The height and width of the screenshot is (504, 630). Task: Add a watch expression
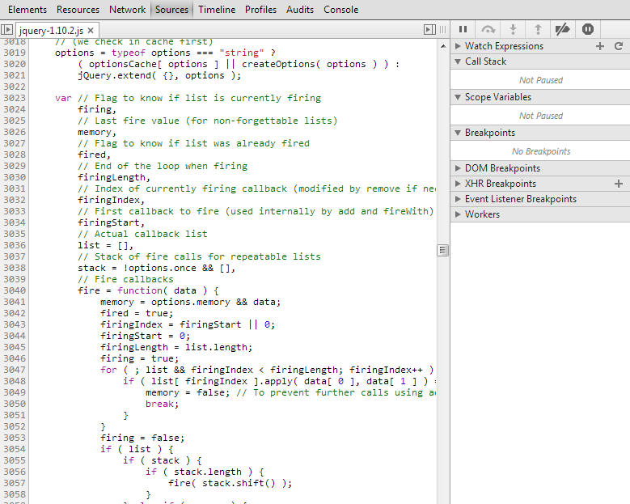click(600, 46)
